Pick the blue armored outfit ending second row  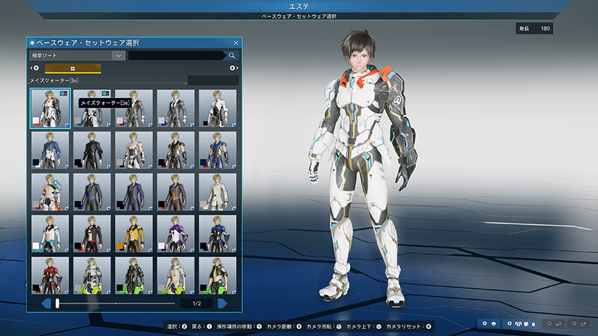coord(218,151)
